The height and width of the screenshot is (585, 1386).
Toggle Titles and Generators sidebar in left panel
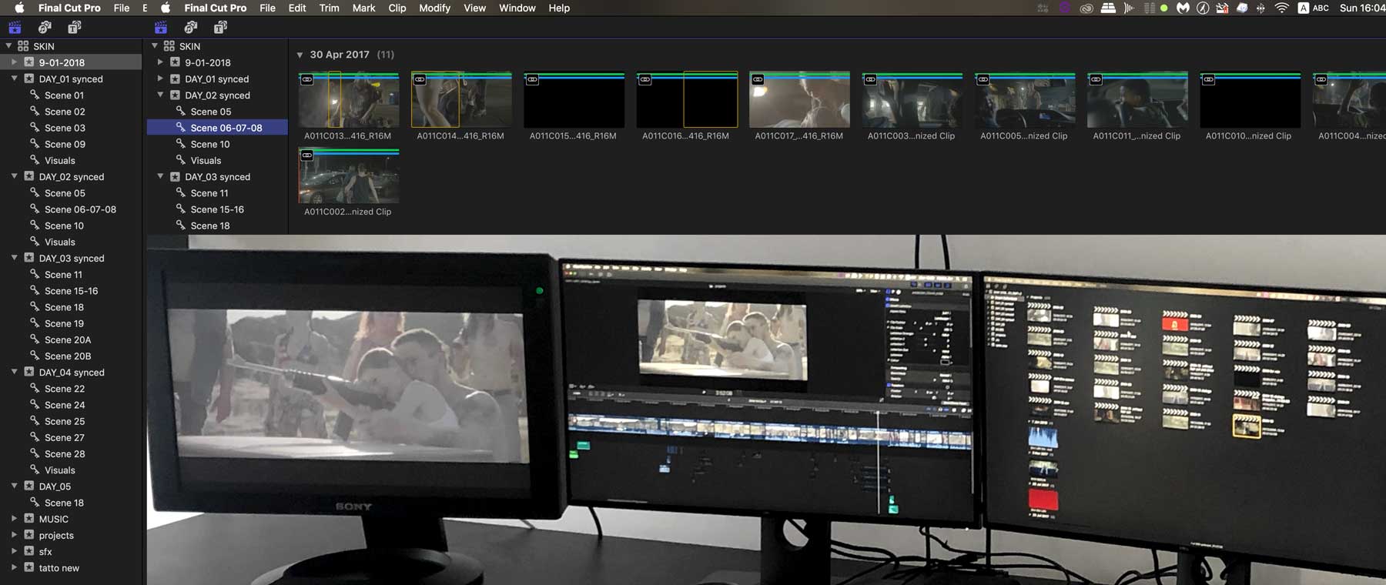click(x=74, y=27)
